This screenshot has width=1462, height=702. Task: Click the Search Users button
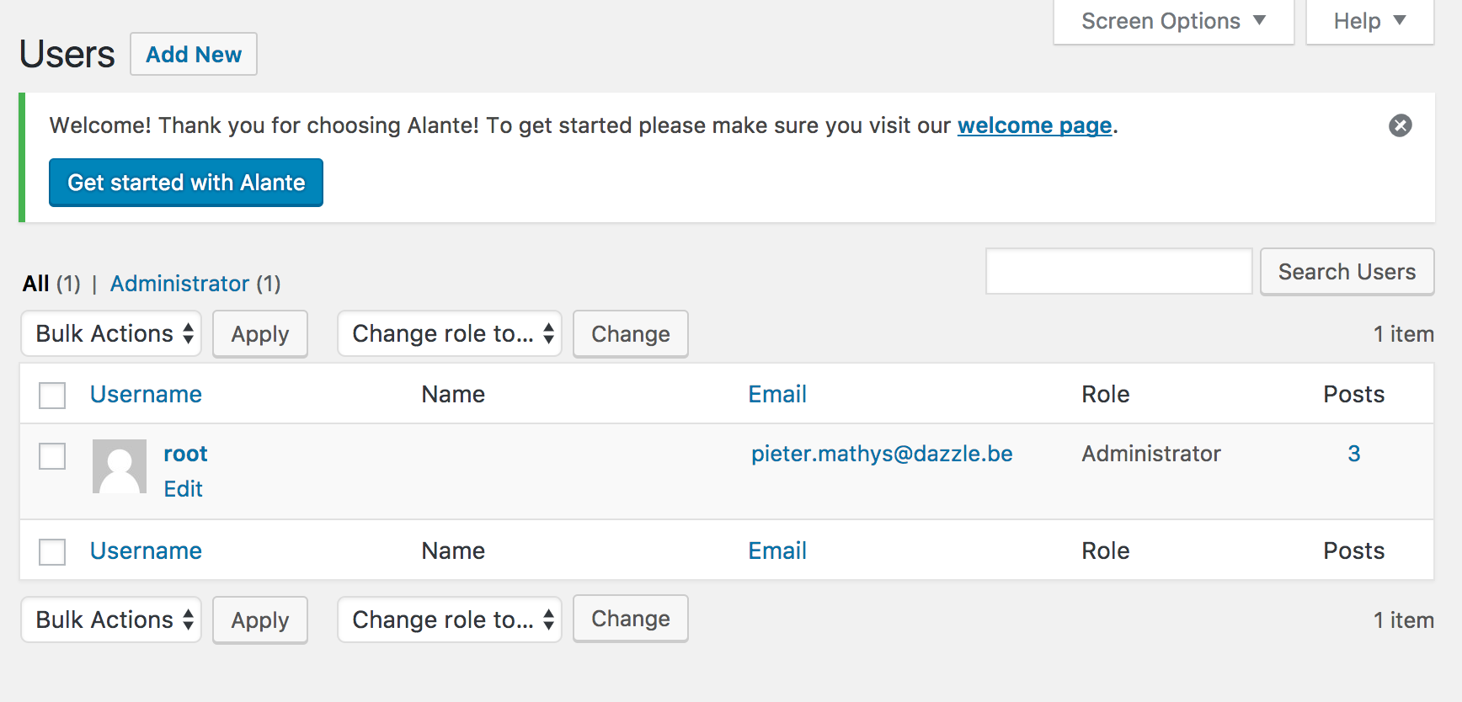pyautogui.click(x=1347, y=272)
